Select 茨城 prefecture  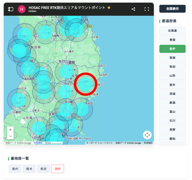coord(172,94)
